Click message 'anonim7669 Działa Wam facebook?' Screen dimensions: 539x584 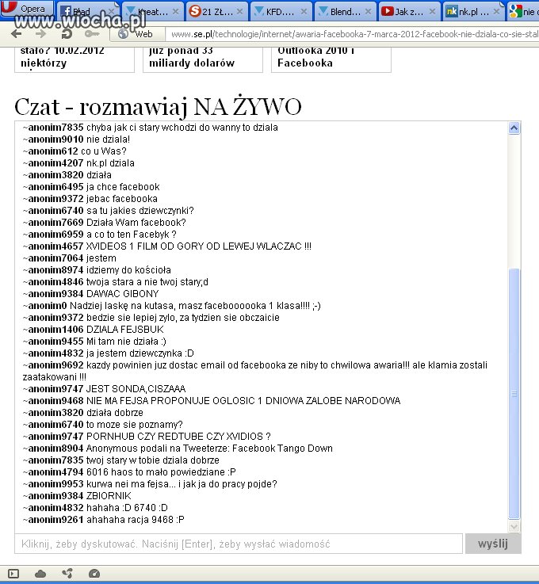pyautogui.click(x=105, y=223)
